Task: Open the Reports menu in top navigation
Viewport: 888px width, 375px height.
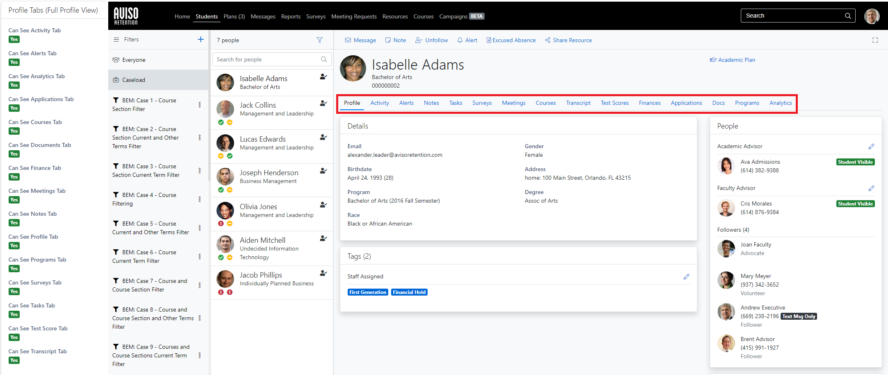Action: (x=291, y=16)
